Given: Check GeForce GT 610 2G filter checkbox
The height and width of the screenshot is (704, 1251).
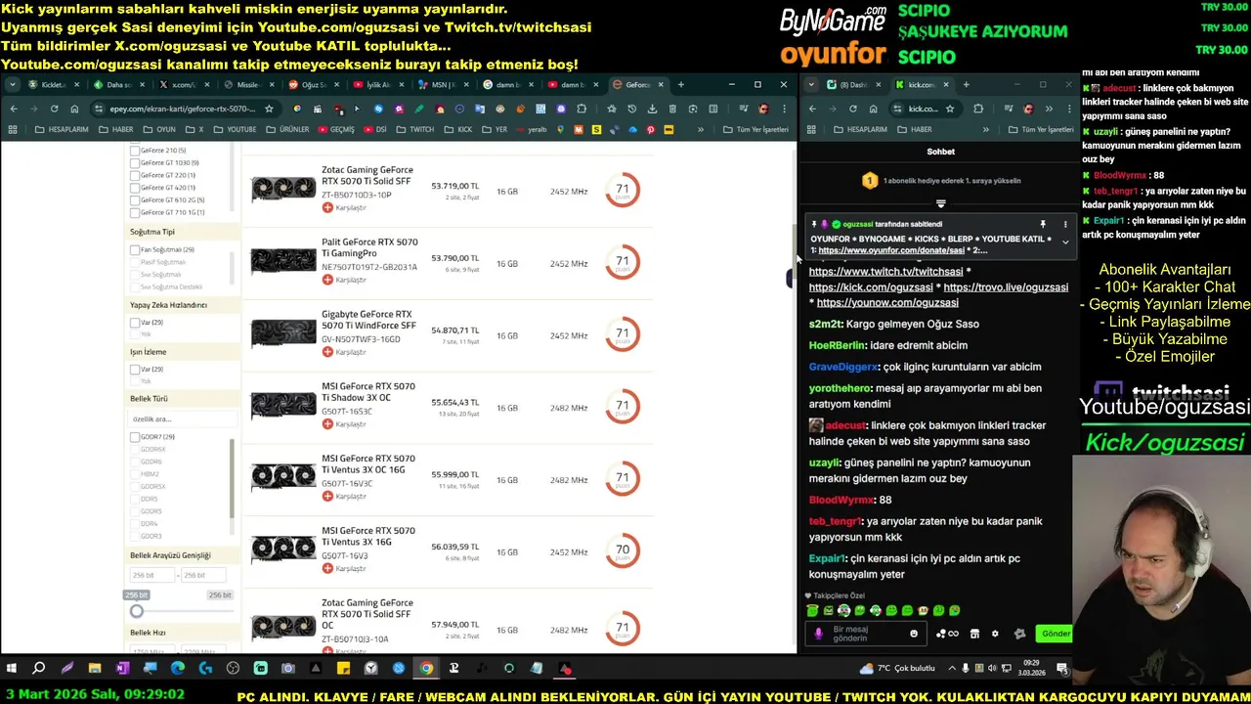Looking at the screenshot, I should click(135, 199).
